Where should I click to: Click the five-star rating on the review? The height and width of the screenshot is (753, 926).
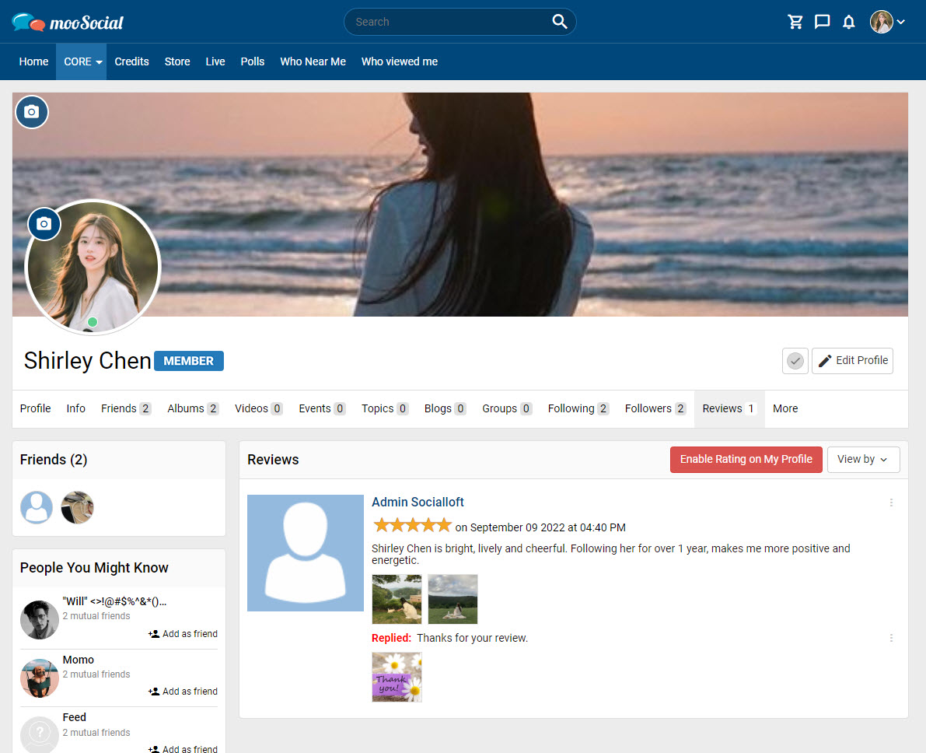tap(412, 525)
